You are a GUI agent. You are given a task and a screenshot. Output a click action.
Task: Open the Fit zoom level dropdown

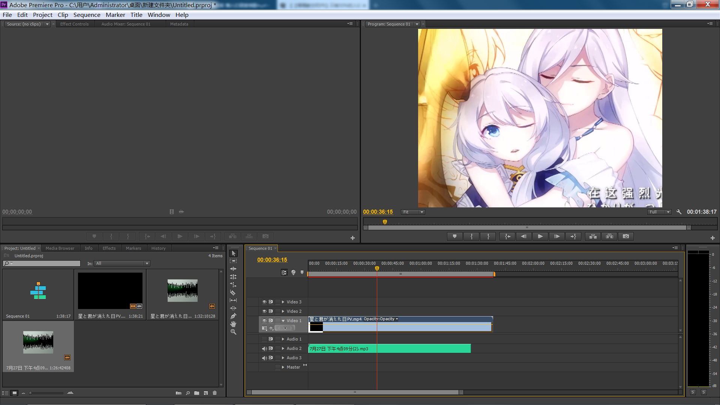coord(413,212)
